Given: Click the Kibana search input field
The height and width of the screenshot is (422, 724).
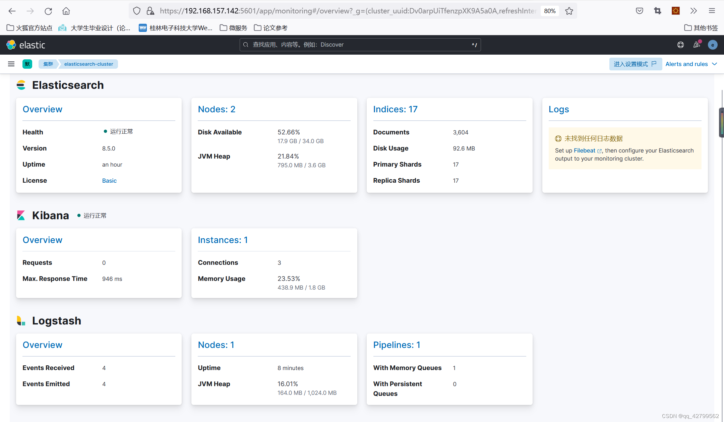Looking at the screenshot, I should (x=360, y=45).
